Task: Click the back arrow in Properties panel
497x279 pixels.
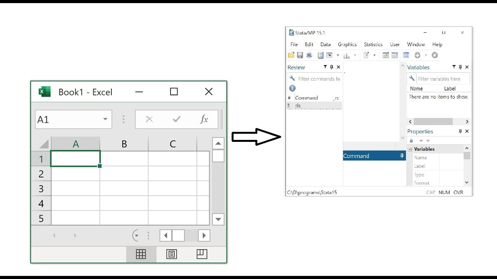Action: 421,141
